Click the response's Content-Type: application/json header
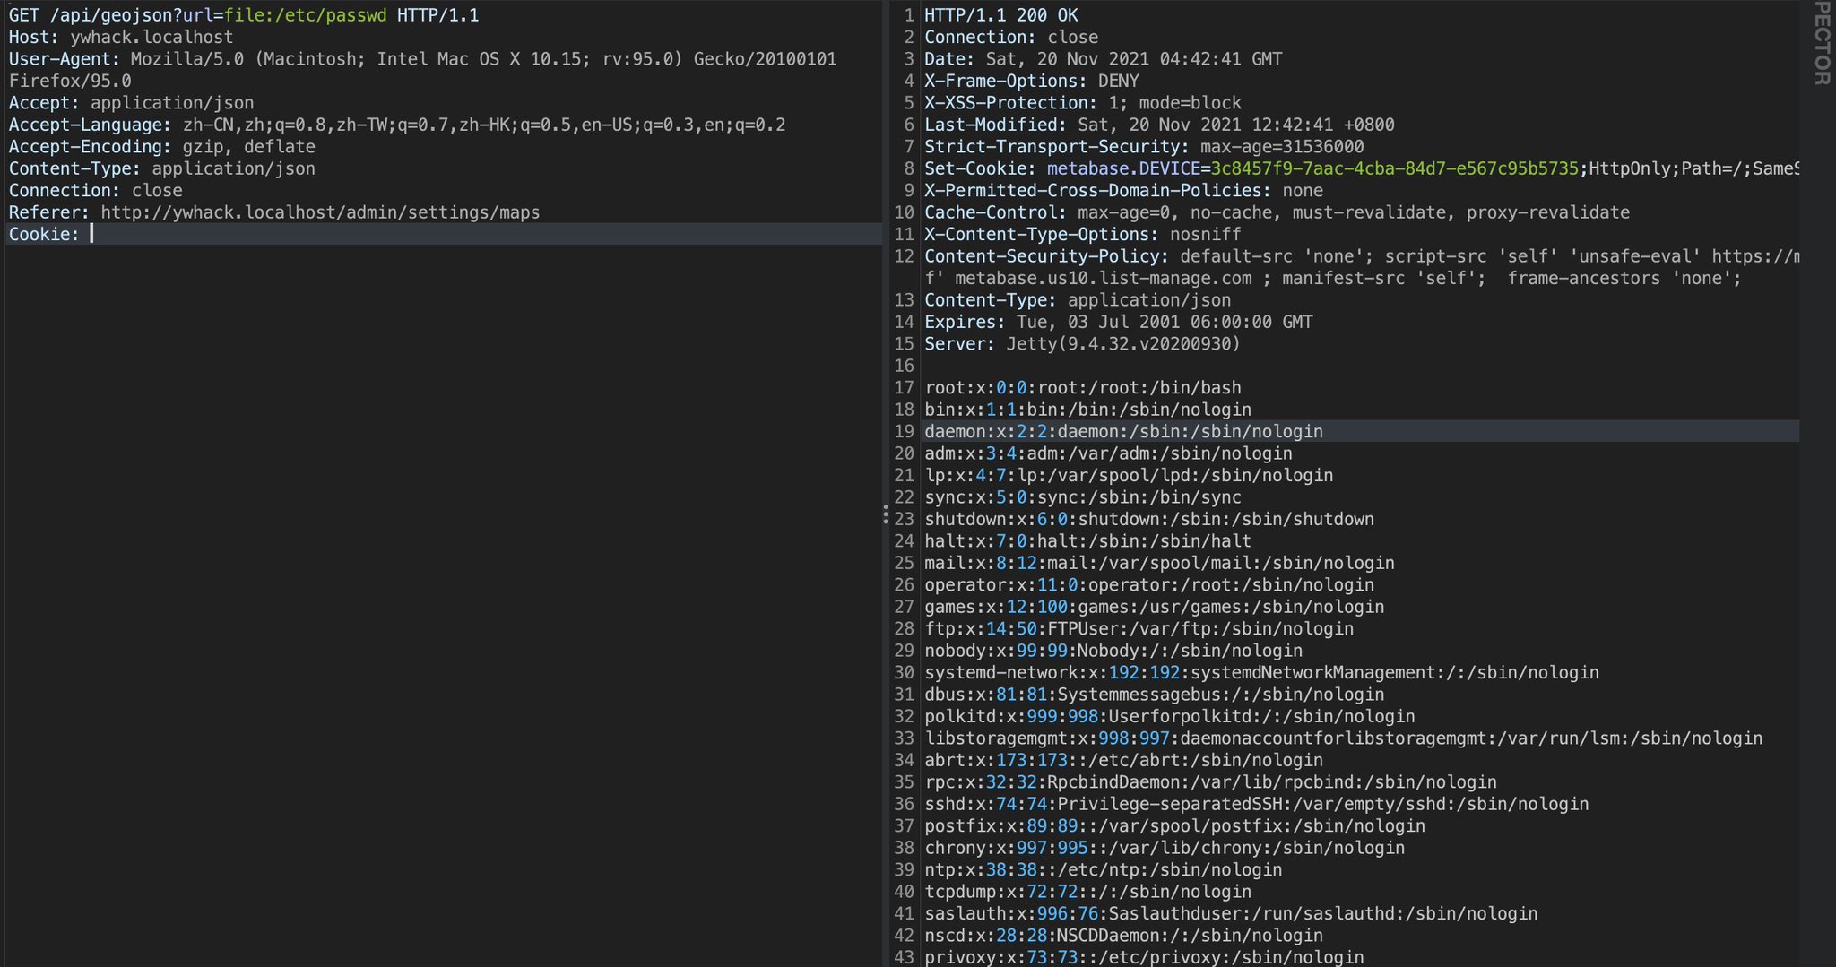 [1078, 300]
